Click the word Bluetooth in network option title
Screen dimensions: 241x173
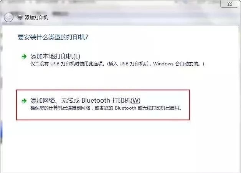click(x=96, y=100)
